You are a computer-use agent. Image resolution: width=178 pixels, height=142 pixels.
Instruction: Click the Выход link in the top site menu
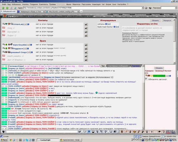[x=166, y=14]
